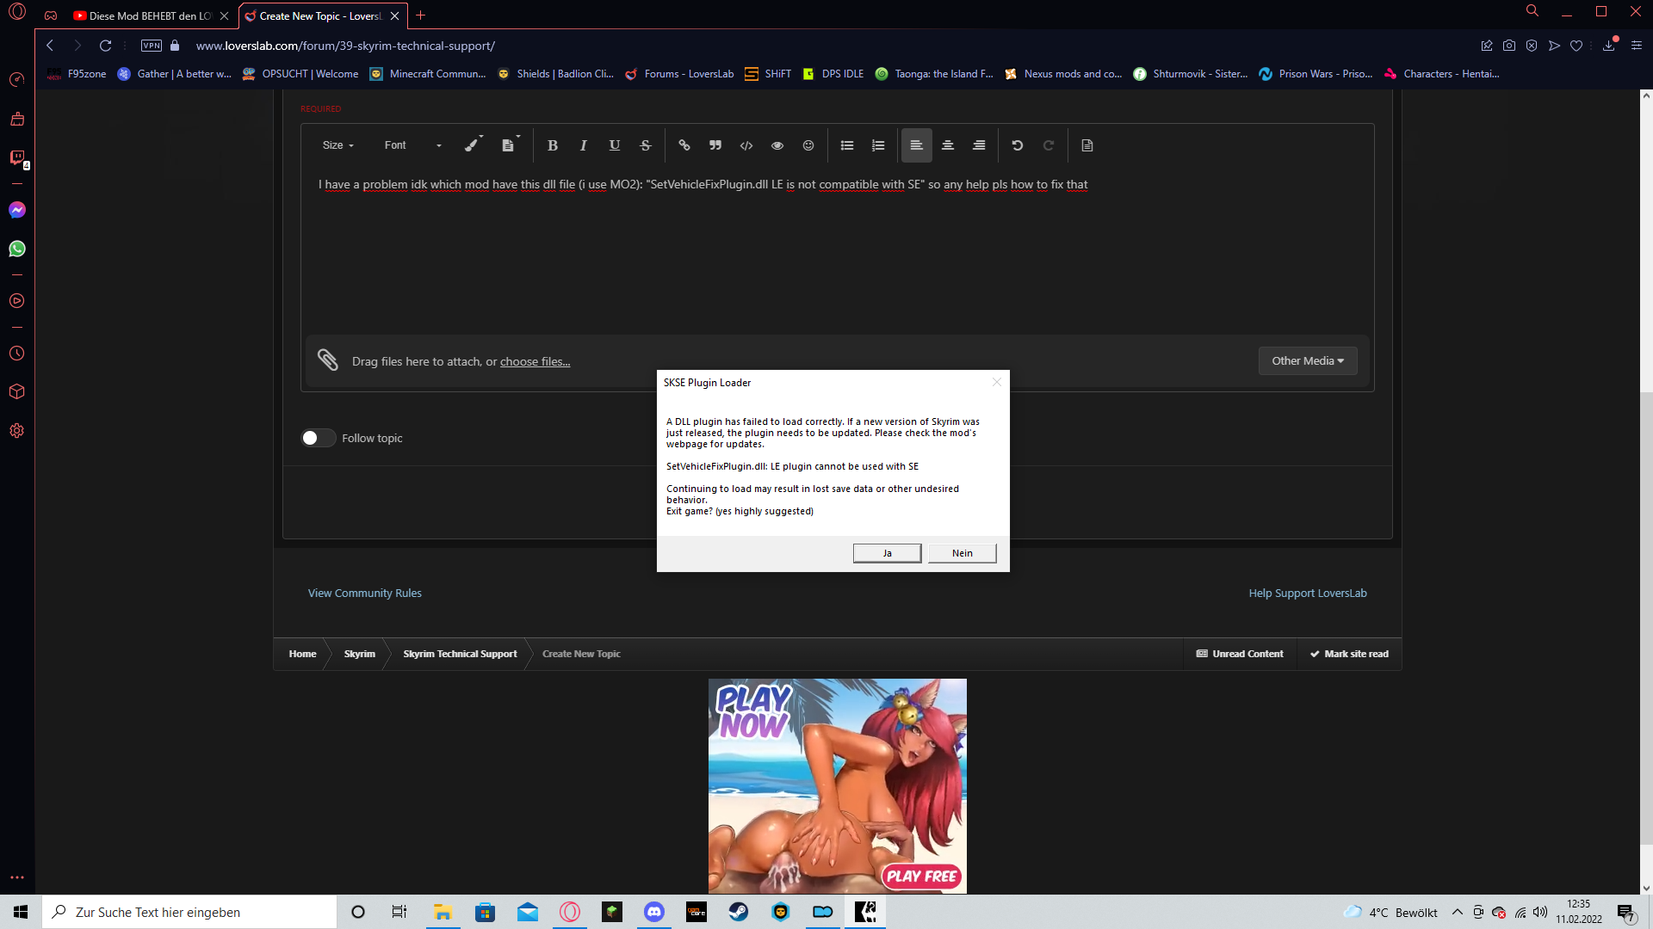1653x929 pixels.
Task: Insert a code block
Action: pyautogui.click(x=746, y=145)
